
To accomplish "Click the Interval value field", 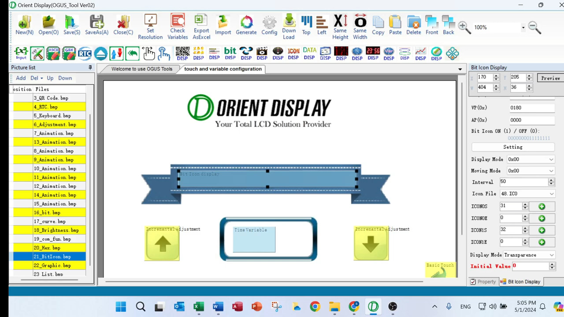I will [x=524, y=182].
